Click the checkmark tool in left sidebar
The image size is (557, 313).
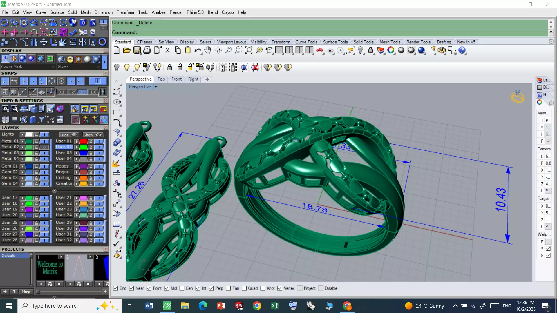[117, 244]
